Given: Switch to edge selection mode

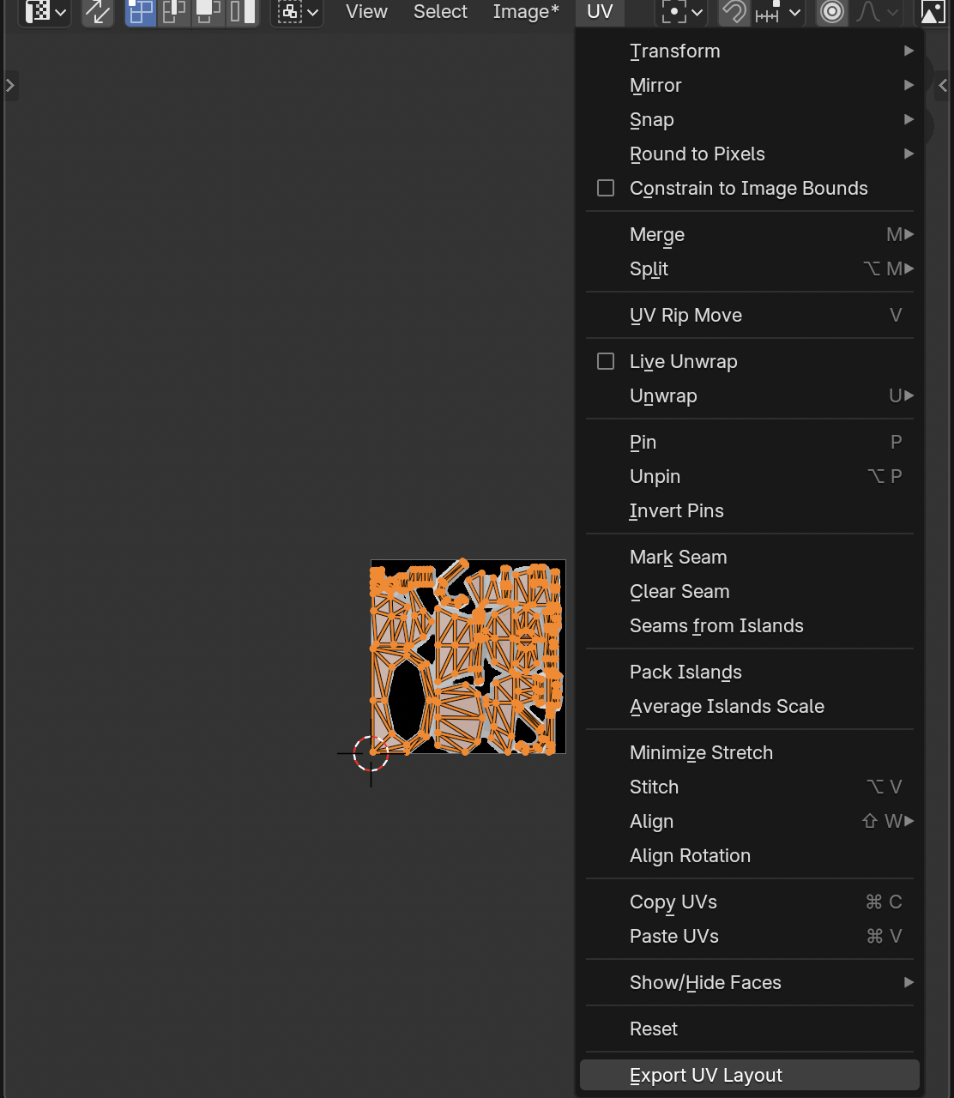Looking at the screenshot, I should [175, 12].
